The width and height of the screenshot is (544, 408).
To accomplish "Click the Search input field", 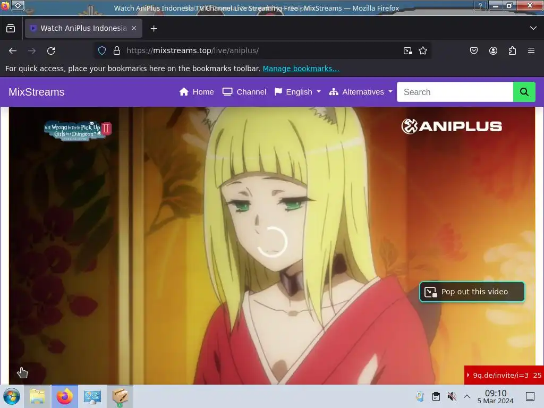I will pos(455,92).
